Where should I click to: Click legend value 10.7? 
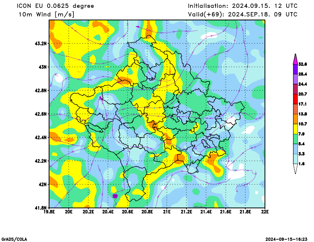click(x=303, y=124)
